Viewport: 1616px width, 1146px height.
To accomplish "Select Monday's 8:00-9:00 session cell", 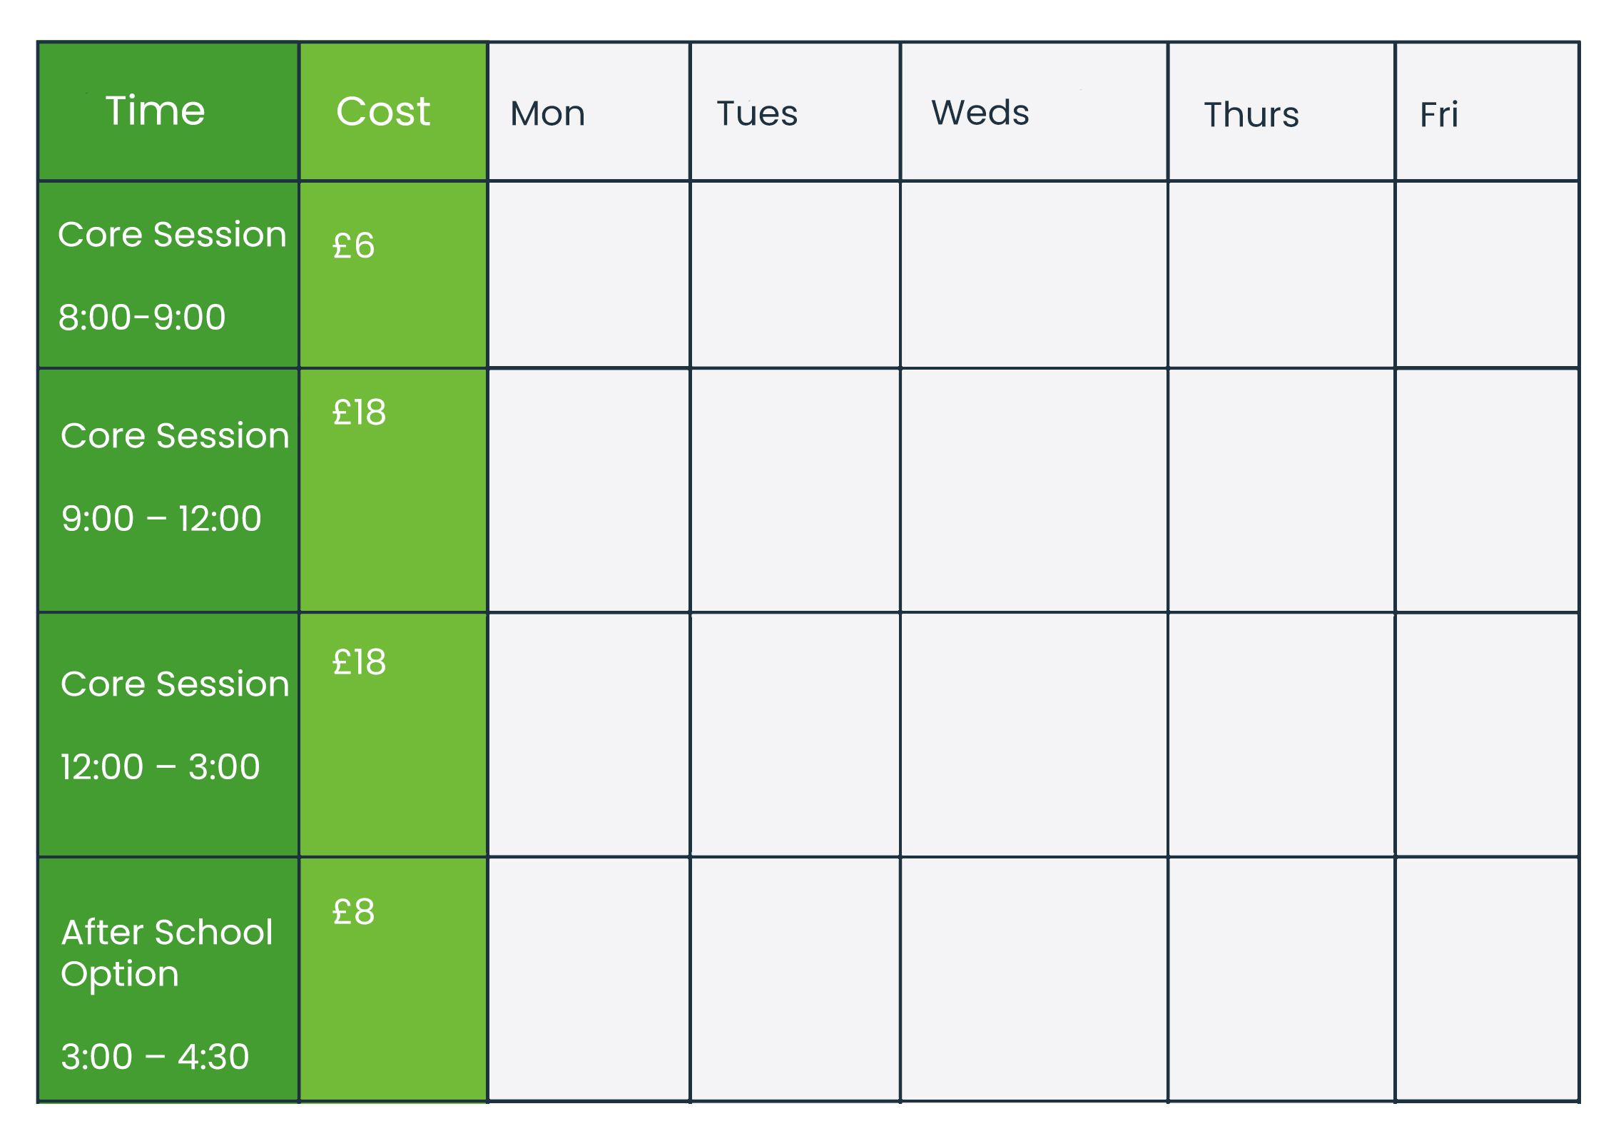I will pos(589,275).
